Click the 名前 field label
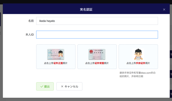Screen dimensions: 172x101 click(31, 21)
